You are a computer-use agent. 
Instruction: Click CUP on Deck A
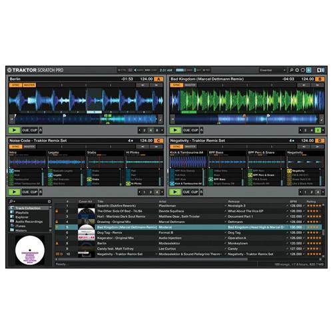click(x=34, y=131)
